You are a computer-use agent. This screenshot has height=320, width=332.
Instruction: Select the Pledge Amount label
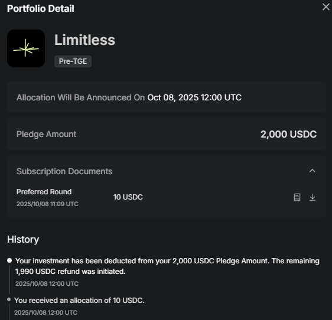46,134
